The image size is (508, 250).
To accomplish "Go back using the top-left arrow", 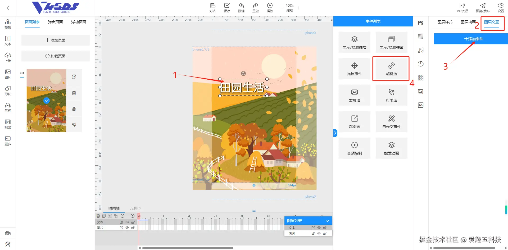I will 8,8.
